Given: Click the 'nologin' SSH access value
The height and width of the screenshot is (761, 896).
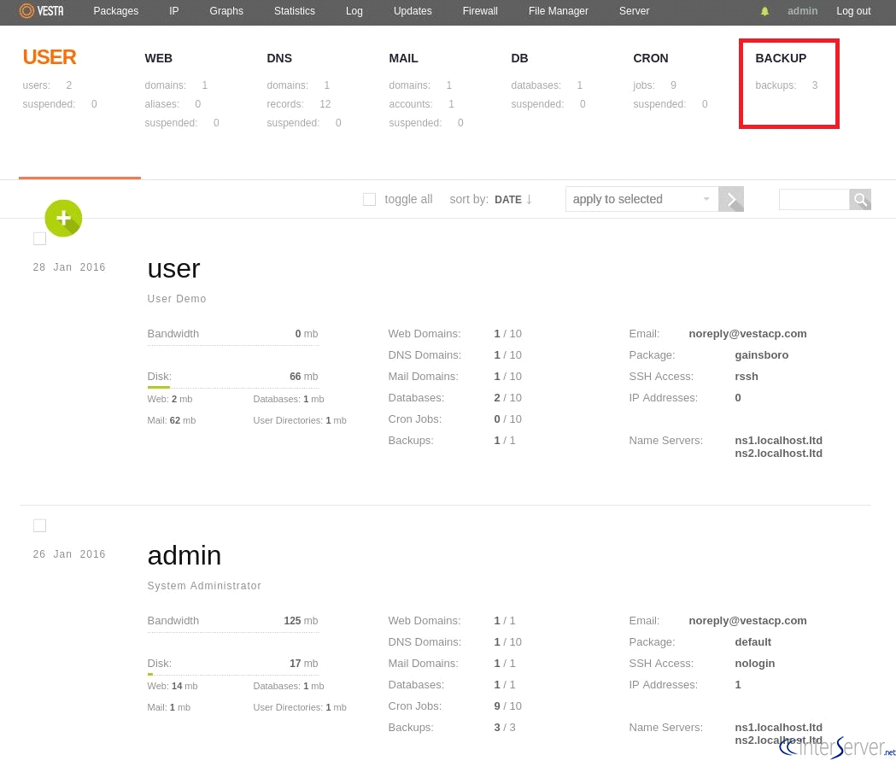Looking at the screenshot, I should (x=754, y=664).
